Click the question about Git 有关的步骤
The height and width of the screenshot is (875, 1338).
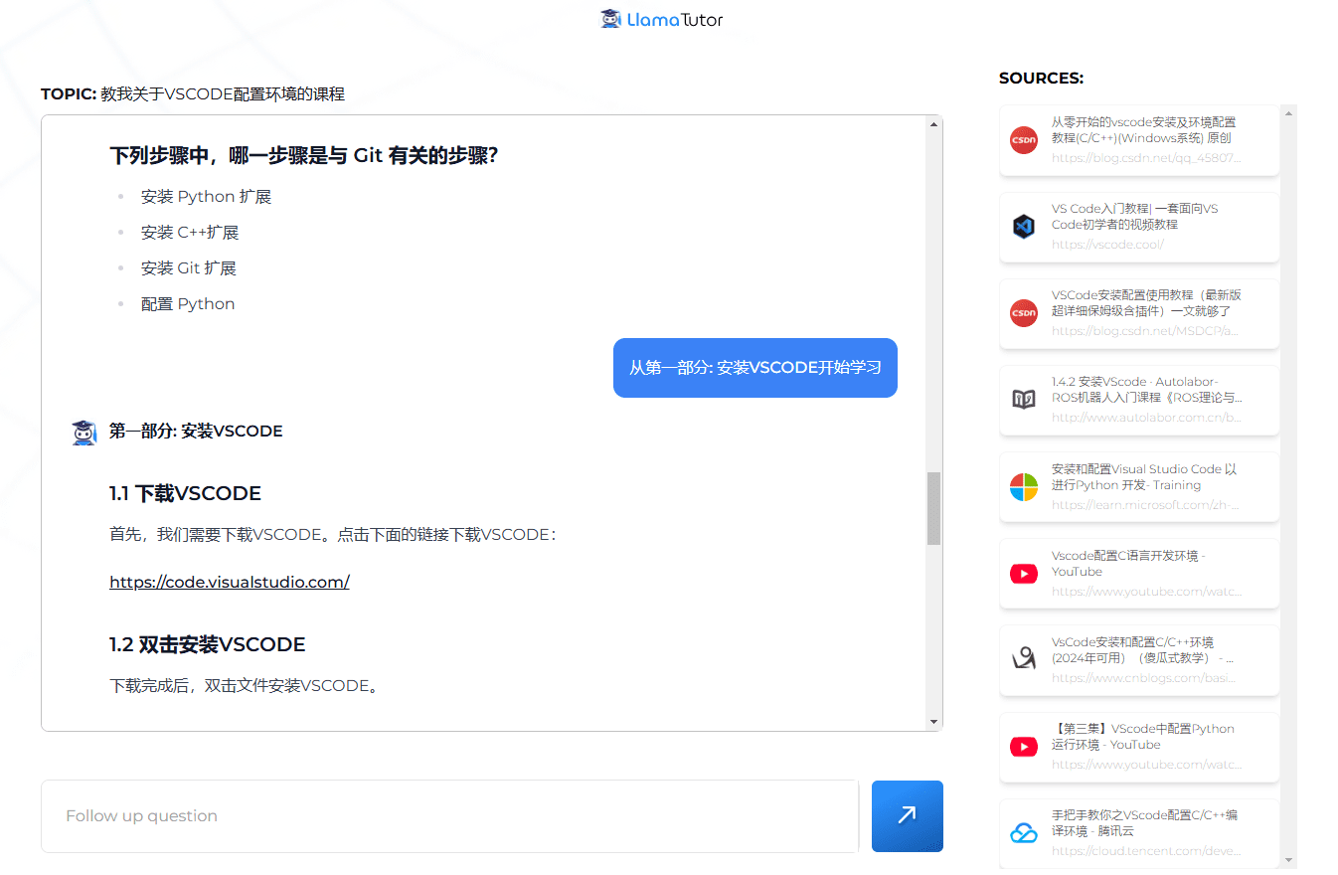[304, 156]
